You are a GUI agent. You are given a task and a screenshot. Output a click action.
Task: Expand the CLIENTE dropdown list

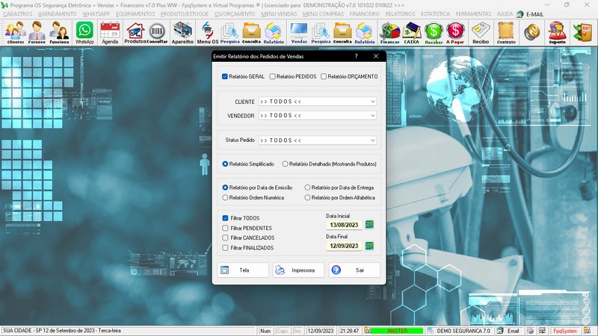[x=372, y=101]
